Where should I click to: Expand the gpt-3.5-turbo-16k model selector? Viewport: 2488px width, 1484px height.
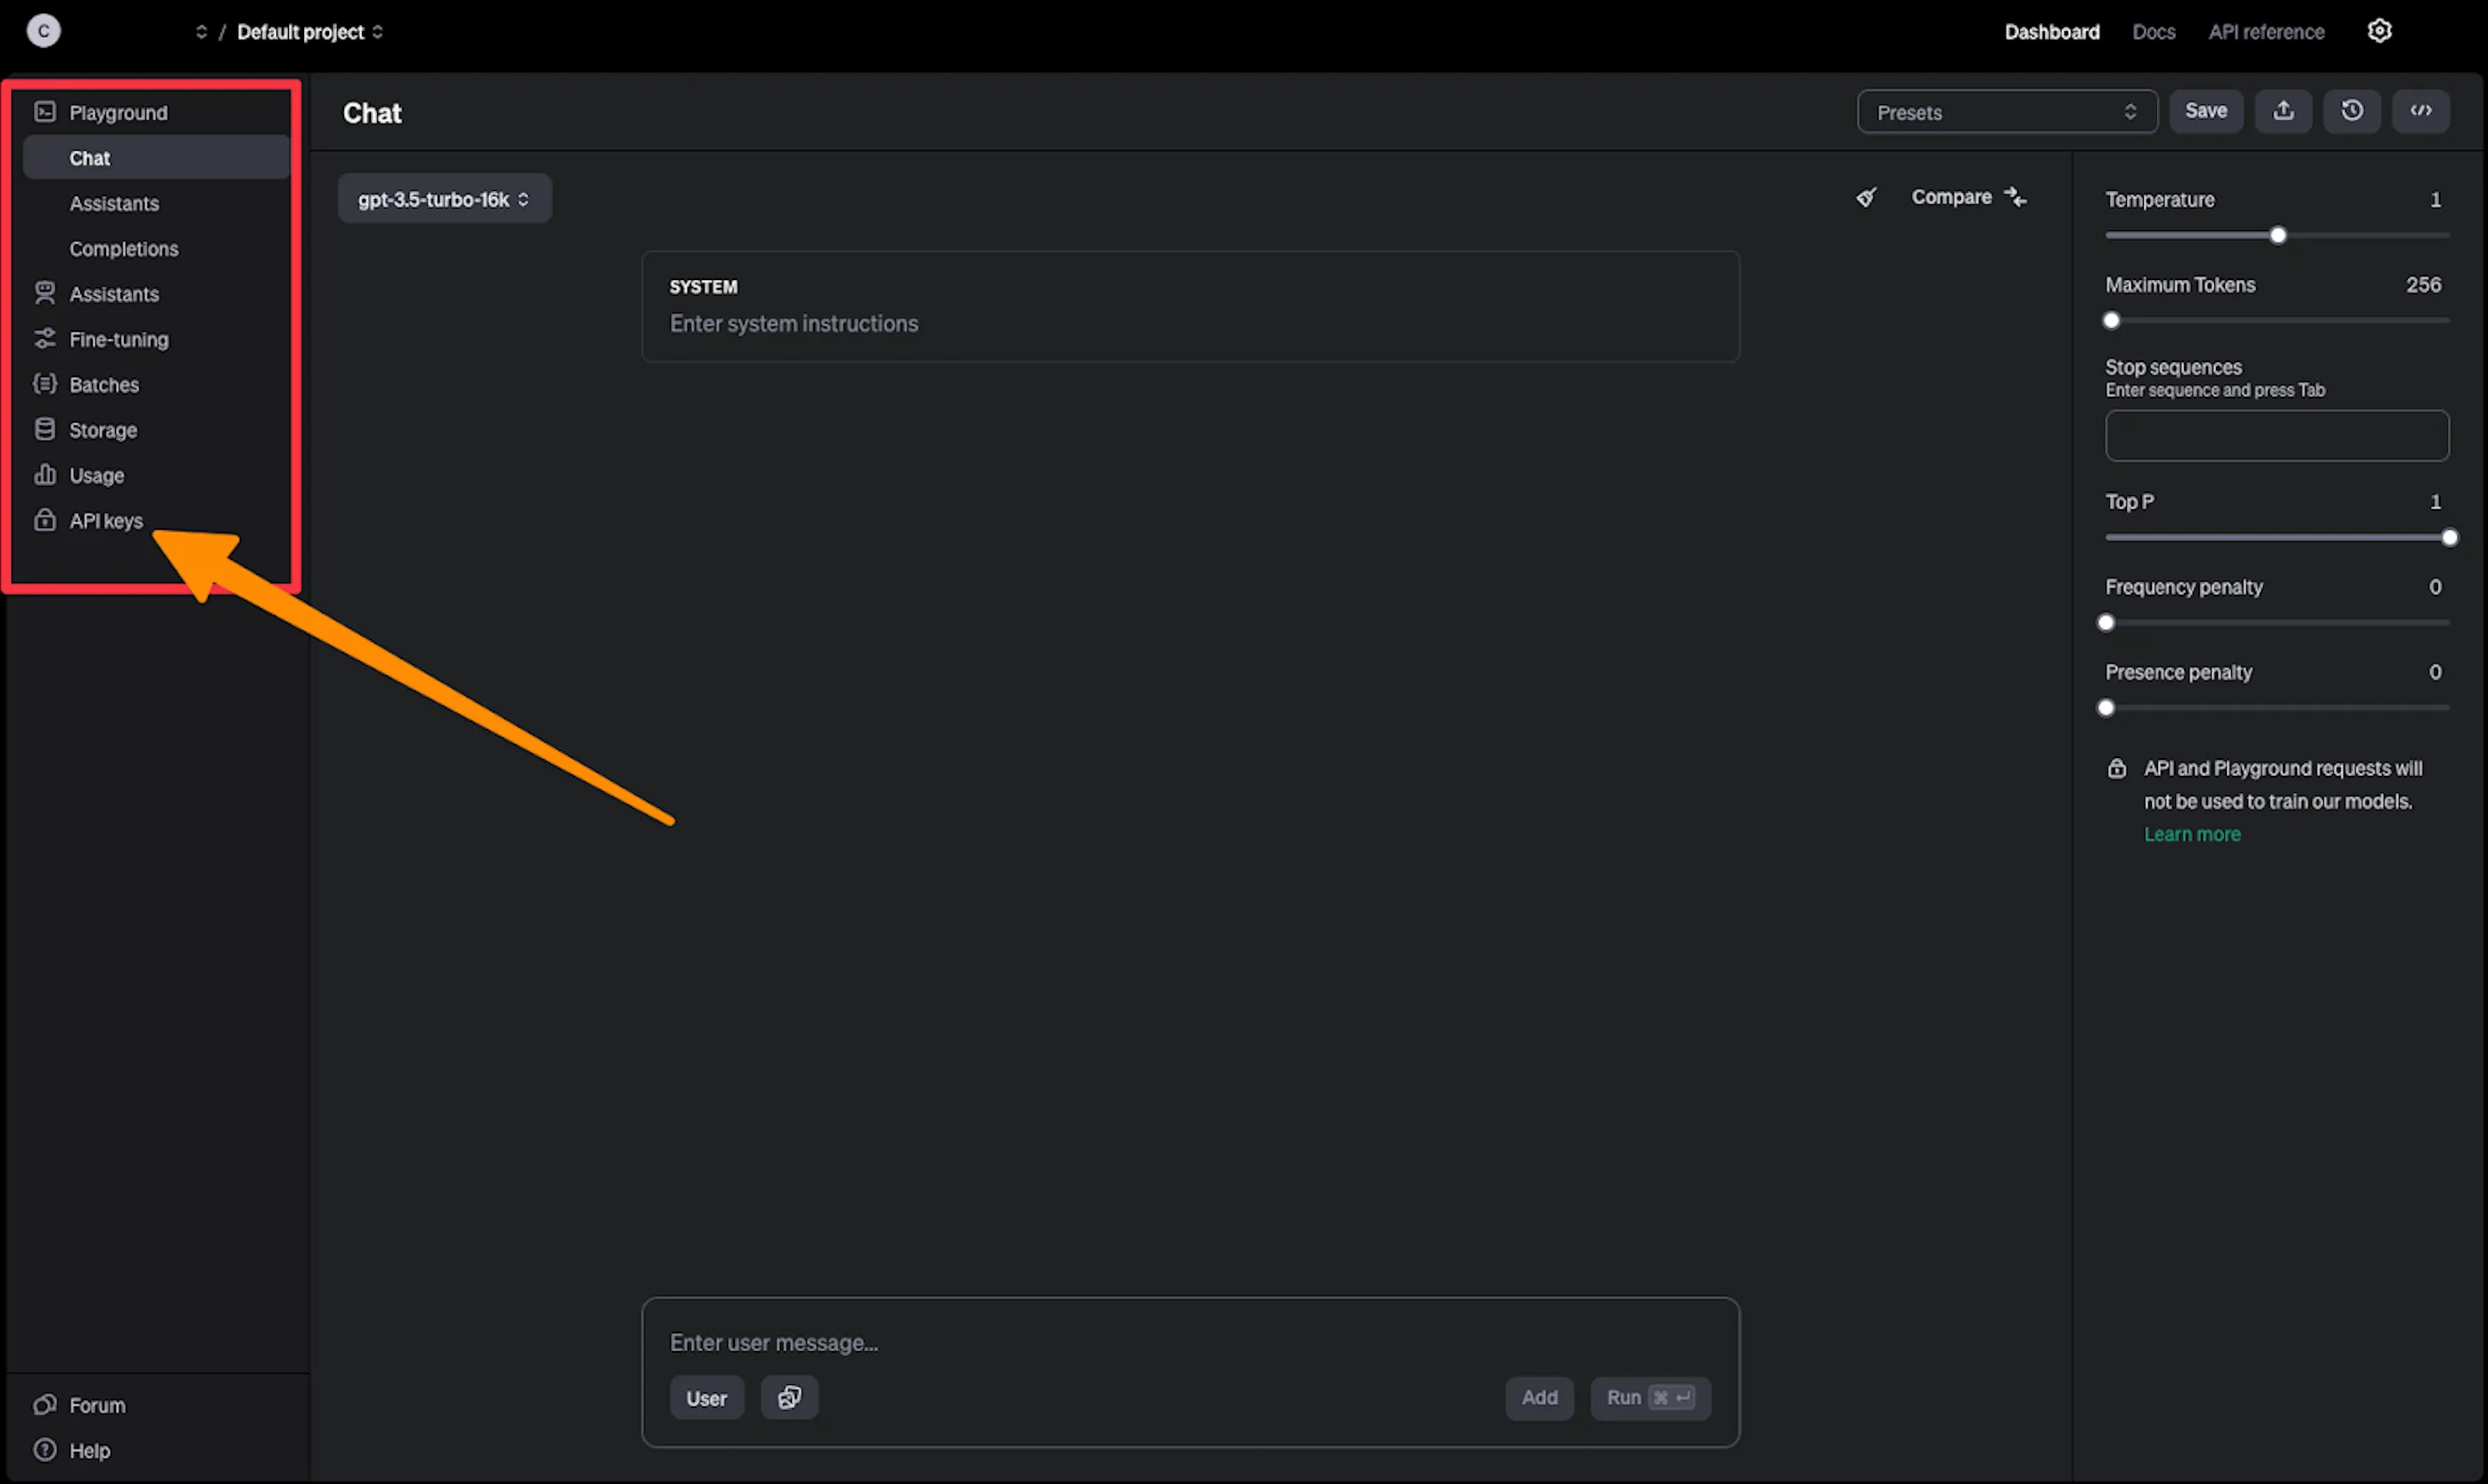(x=444, y=199)
